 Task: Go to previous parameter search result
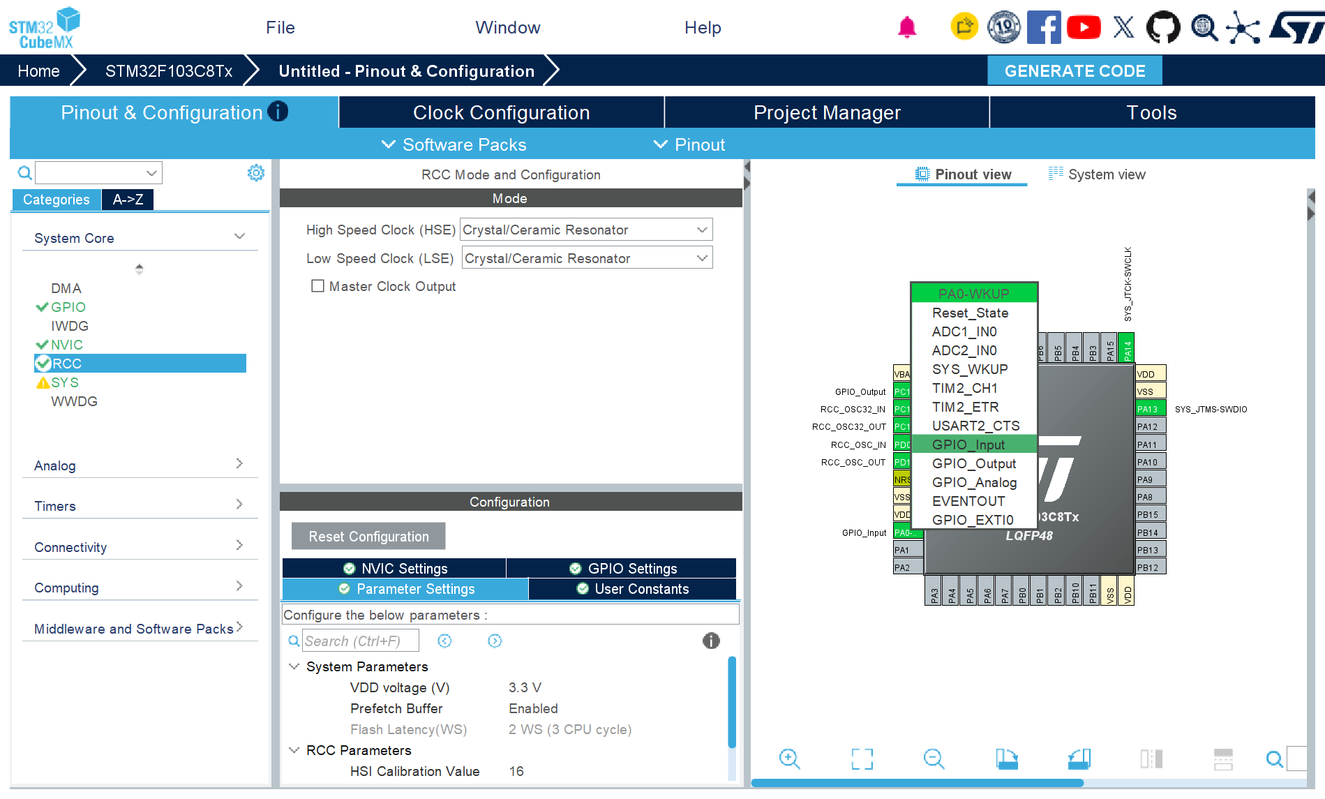tap(444, 641)
